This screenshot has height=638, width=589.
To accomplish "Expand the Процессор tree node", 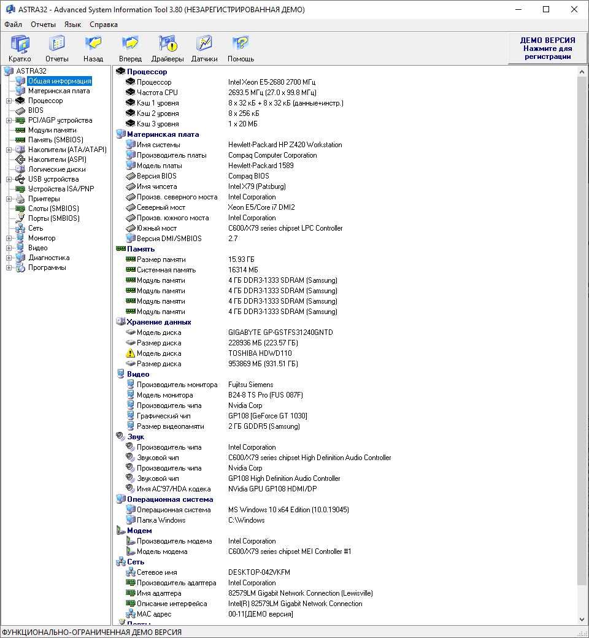I will coord(9,101).
